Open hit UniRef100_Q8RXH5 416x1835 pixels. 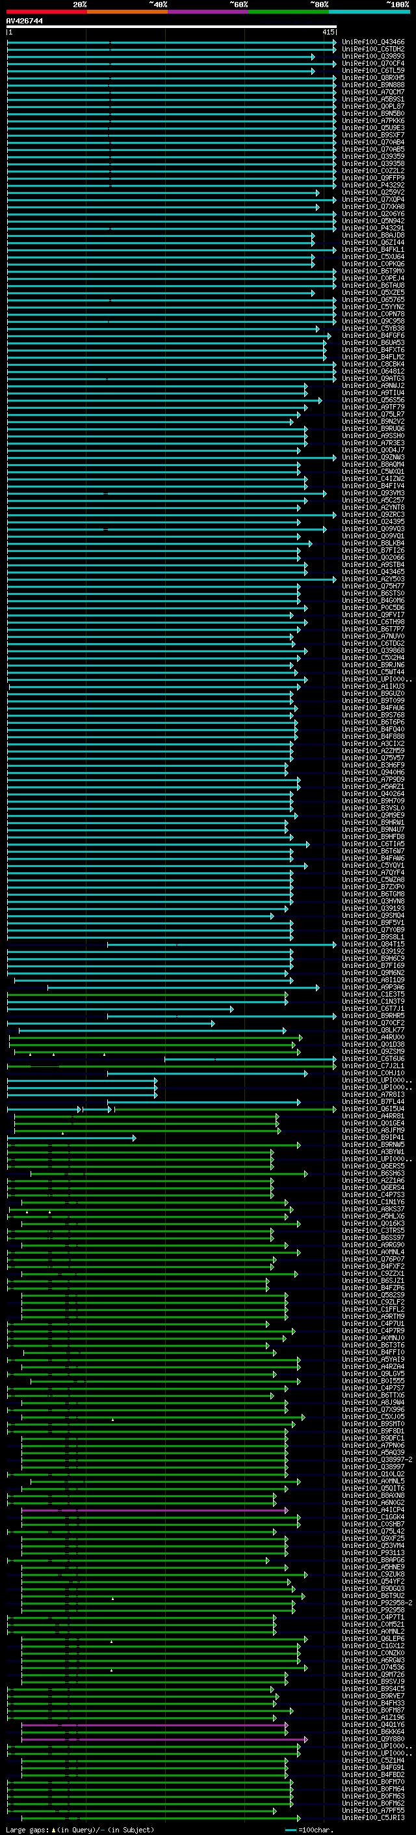373,77
